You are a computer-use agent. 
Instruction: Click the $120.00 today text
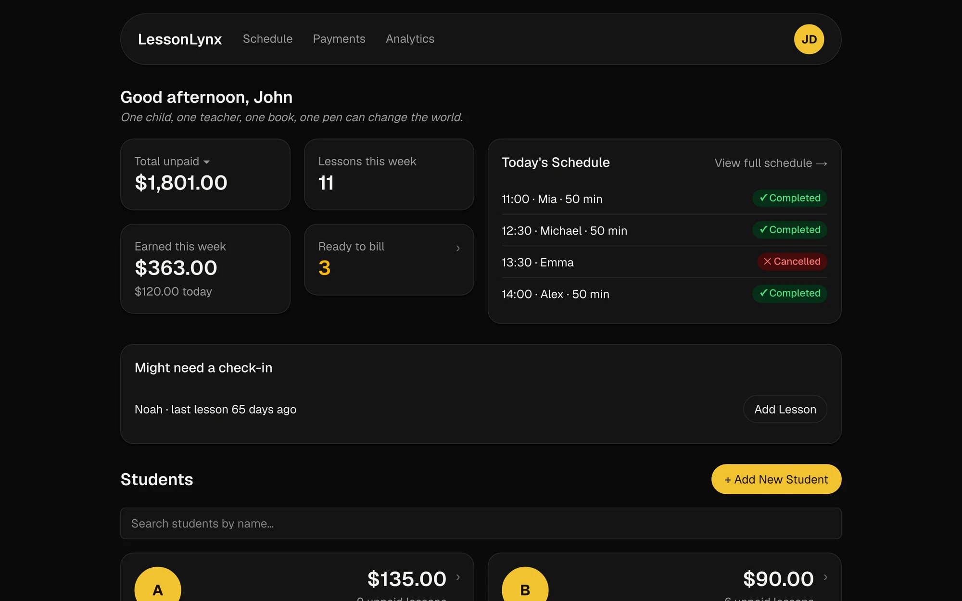pos(173,292)
